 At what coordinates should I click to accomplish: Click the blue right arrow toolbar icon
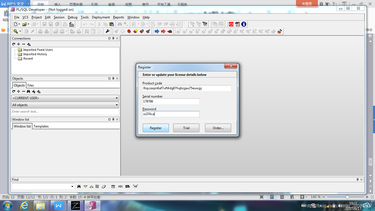point(157,31)
